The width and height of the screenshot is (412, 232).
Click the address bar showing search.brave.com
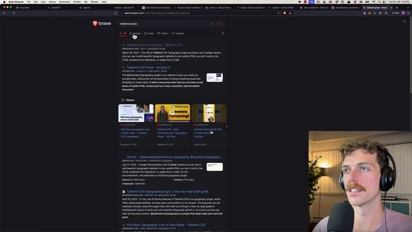click(200, 13)
